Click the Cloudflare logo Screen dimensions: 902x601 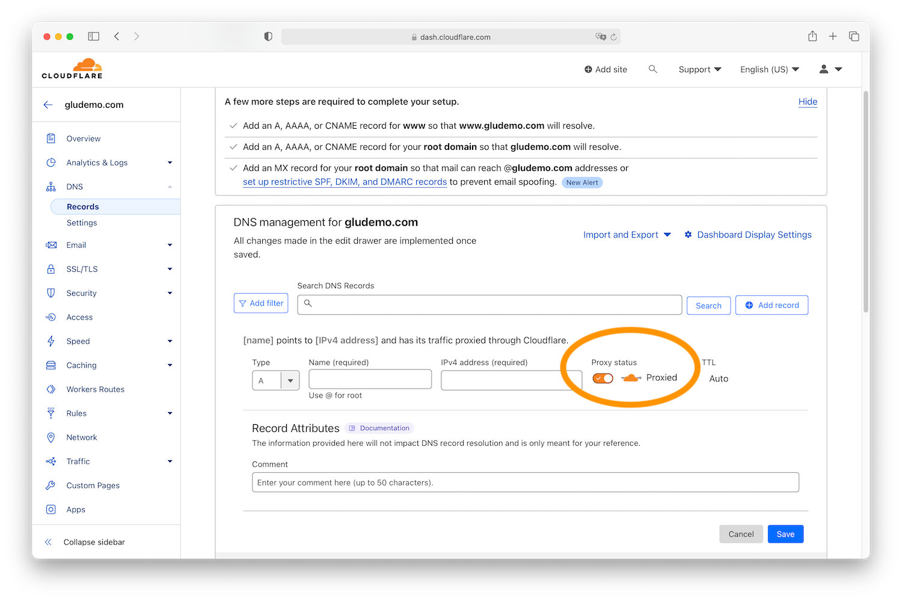[72, 69]
